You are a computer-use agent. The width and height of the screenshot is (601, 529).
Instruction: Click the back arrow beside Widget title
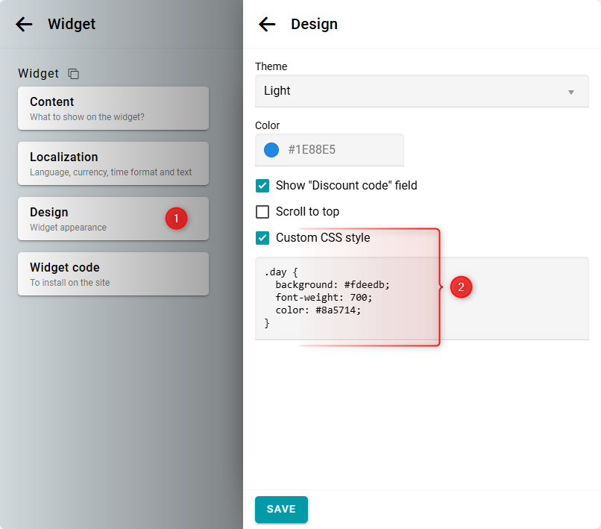click(x=24, y=24)
